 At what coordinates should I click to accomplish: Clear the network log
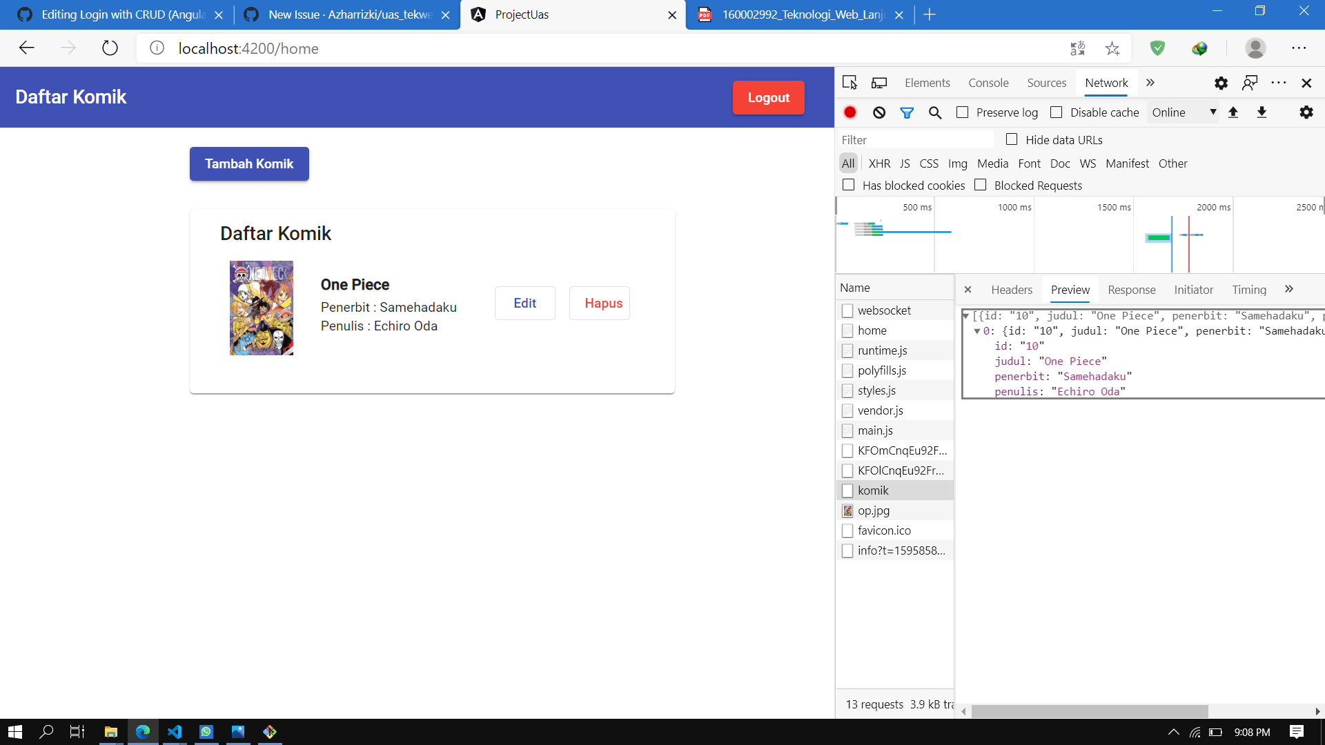pos(879,112)
